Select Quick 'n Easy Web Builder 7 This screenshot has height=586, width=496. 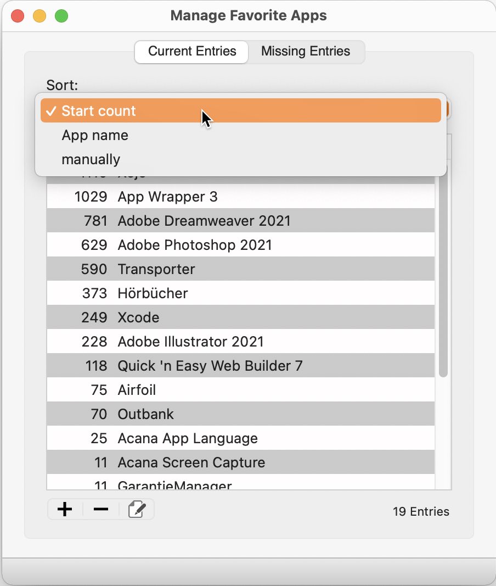pyautogui.click(x=240, y=366)
